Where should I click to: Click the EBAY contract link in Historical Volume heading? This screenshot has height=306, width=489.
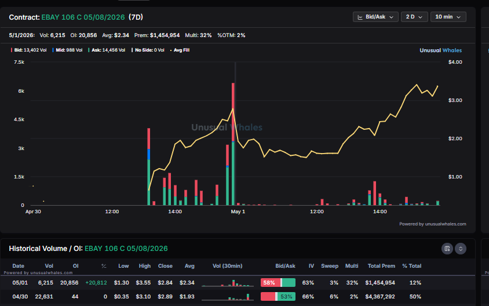(126, 249)
